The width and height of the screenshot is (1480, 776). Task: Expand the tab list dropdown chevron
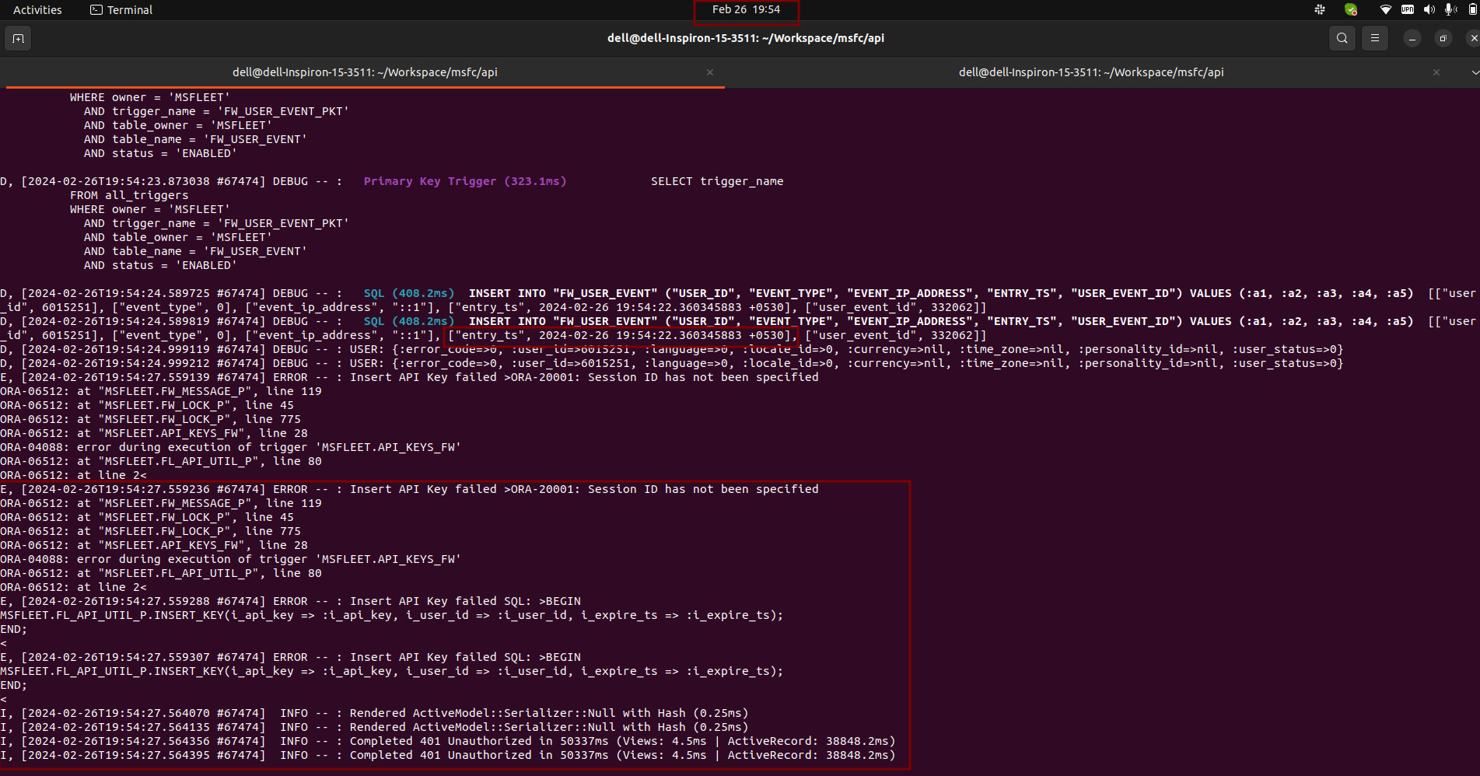1475,72
